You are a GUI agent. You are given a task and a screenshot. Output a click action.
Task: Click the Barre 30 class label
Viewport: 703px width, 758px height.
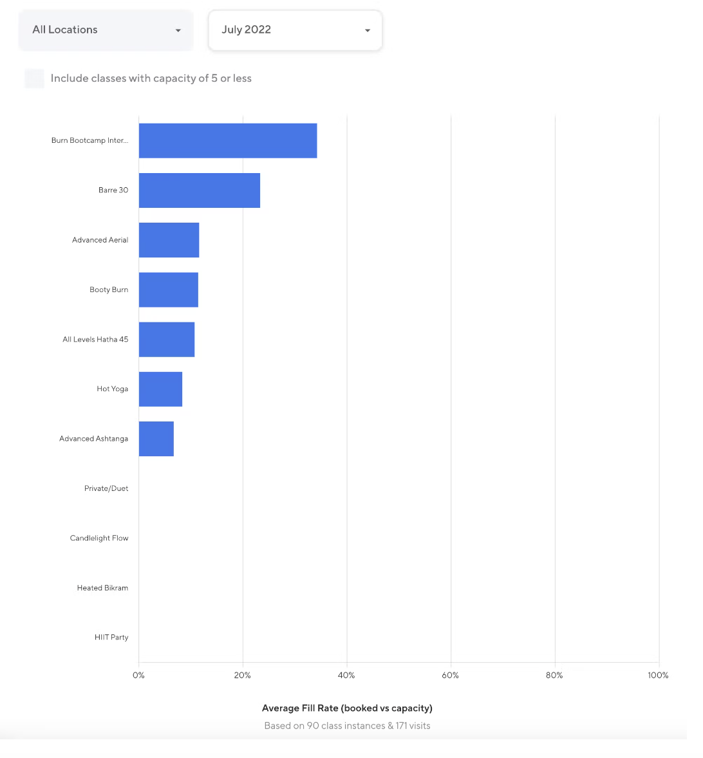coord(113,190)
